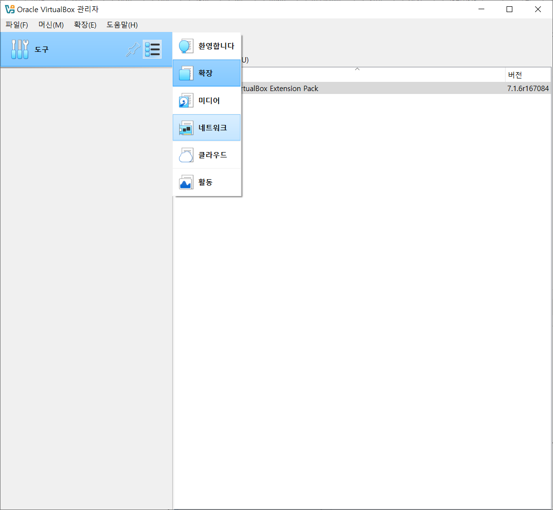Click the 네트워크 network card icon
Screen dimensions: 553x510
pyautogui.click(x=186, y=128)
